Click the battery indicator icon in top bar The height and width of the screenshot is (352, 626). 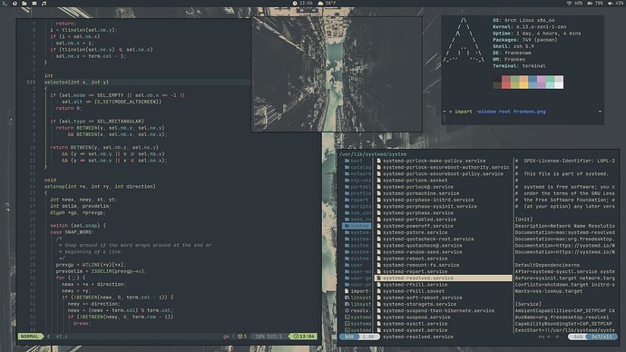590,4
